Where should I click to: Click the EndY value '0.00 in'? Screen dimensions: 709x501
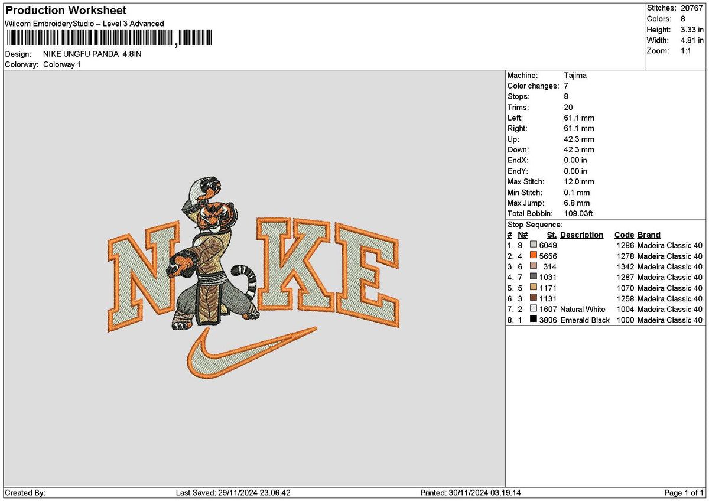pos(576,171)
